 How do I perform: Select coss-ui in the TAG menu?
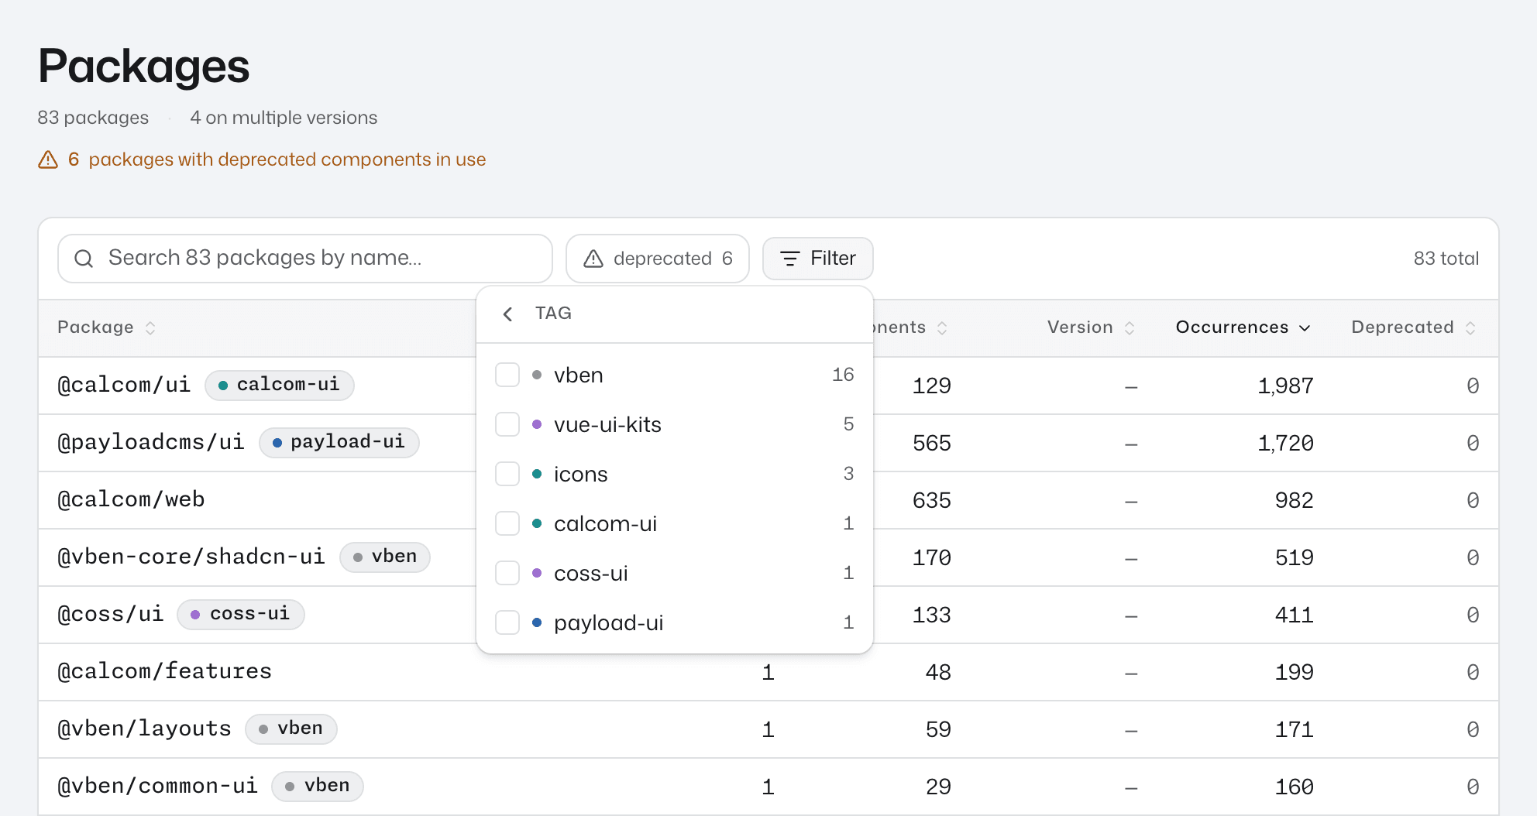(x=674, y=573)
